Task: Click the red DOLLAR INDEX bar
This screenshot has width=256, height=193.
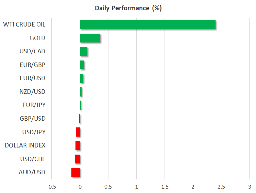Action: click(78, 146)
